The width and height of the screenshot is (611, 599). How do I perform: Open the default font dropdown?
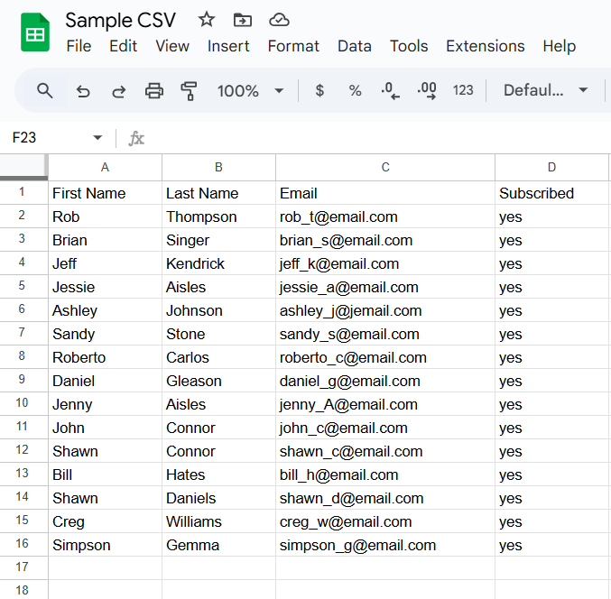[x=545, y=90]
